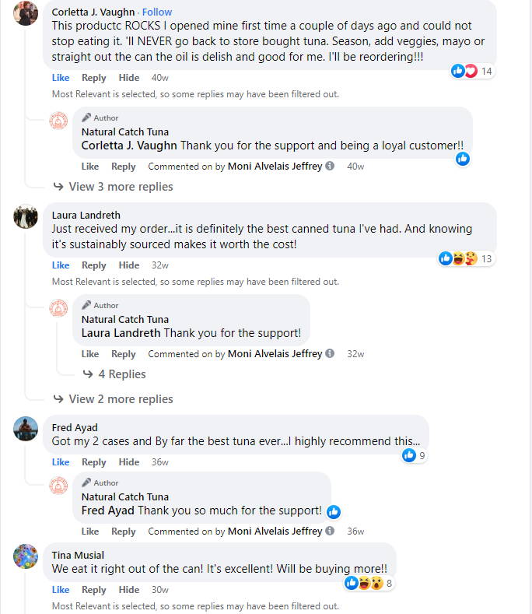
Task: Expand the 4 Replies thread
Action: (x=121, y=374)
